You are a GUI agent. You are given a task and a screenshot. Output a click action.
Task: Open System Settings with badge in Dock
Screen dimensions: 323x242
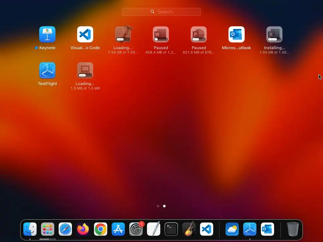click(136, 229)
